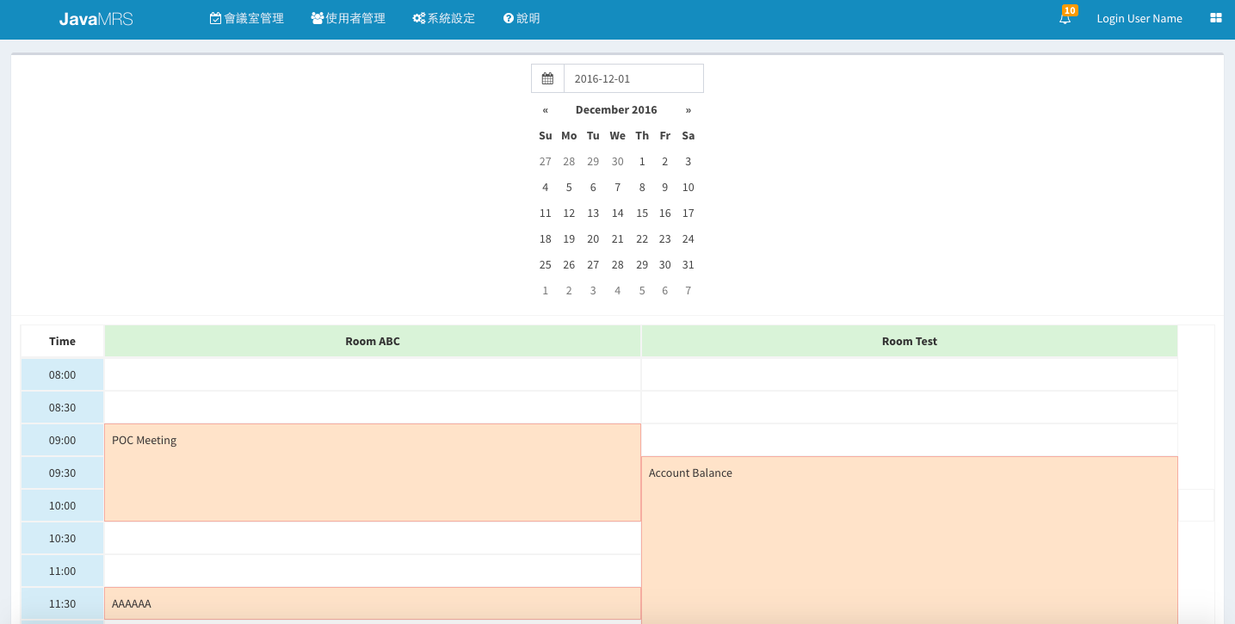Select December 31 in the calendar
The image size is (1235, 624).
pos(689,265)
